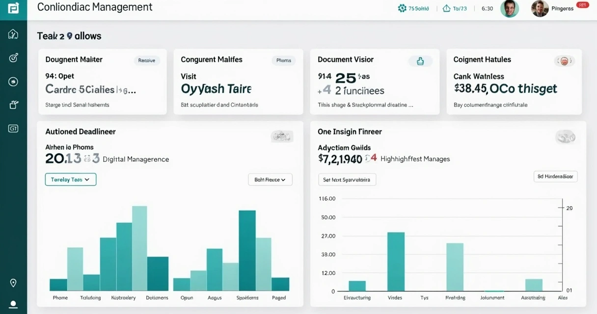Click the circular record icon in the sidebar

point(13,81)
